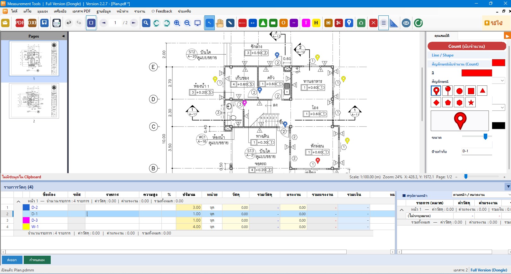Screen dimensions: 511x274
Task: Click the red X delete icon
Action: [x=373, y=23]
